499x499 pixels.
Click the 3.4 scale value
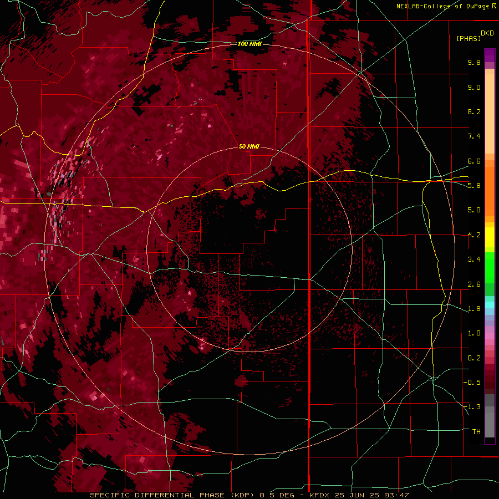click(474, 259)
